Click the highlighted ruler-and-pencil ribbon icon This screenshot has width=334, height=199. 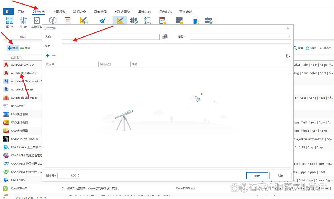tap(120, 20)
